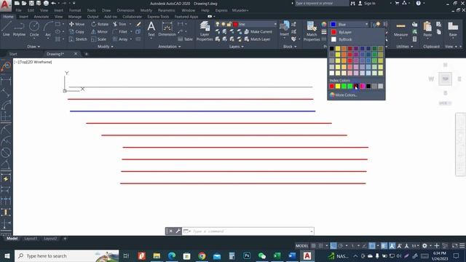Pick magenta index color swatch
The width and height of the screenshot is (466, 262).
click(363, 86)
